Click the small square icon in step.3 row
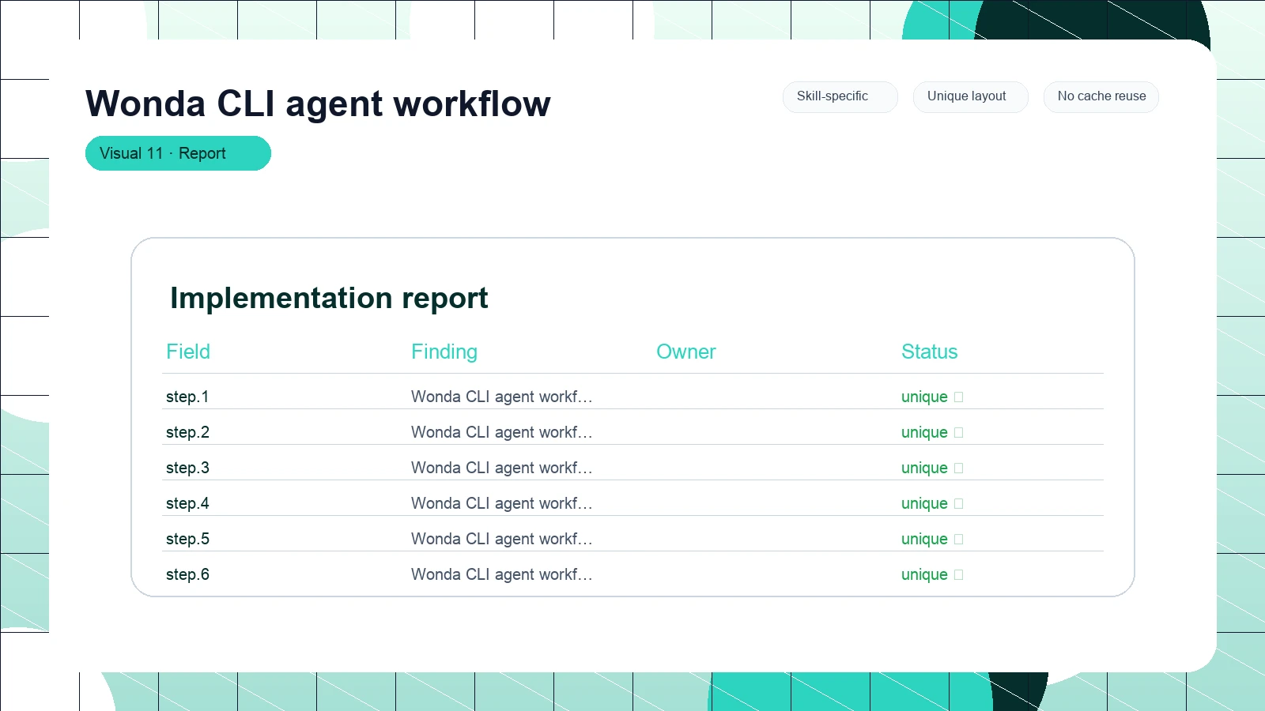This screenshot has width=1265, height=711. click(x=959, y=468)
